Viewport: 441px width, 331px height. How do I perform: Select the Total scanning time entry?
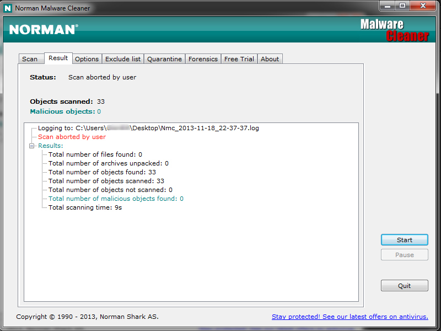pyautogui.click(x=85, y=207)
